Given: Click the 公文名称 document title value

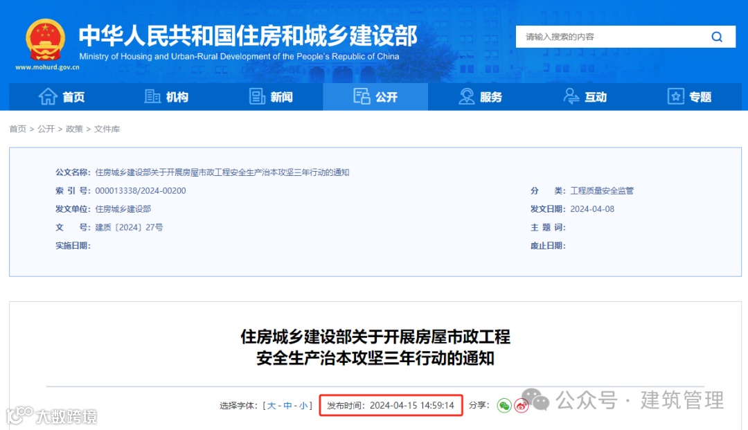Looking at the screenshot, I should (x=222, y=172).
